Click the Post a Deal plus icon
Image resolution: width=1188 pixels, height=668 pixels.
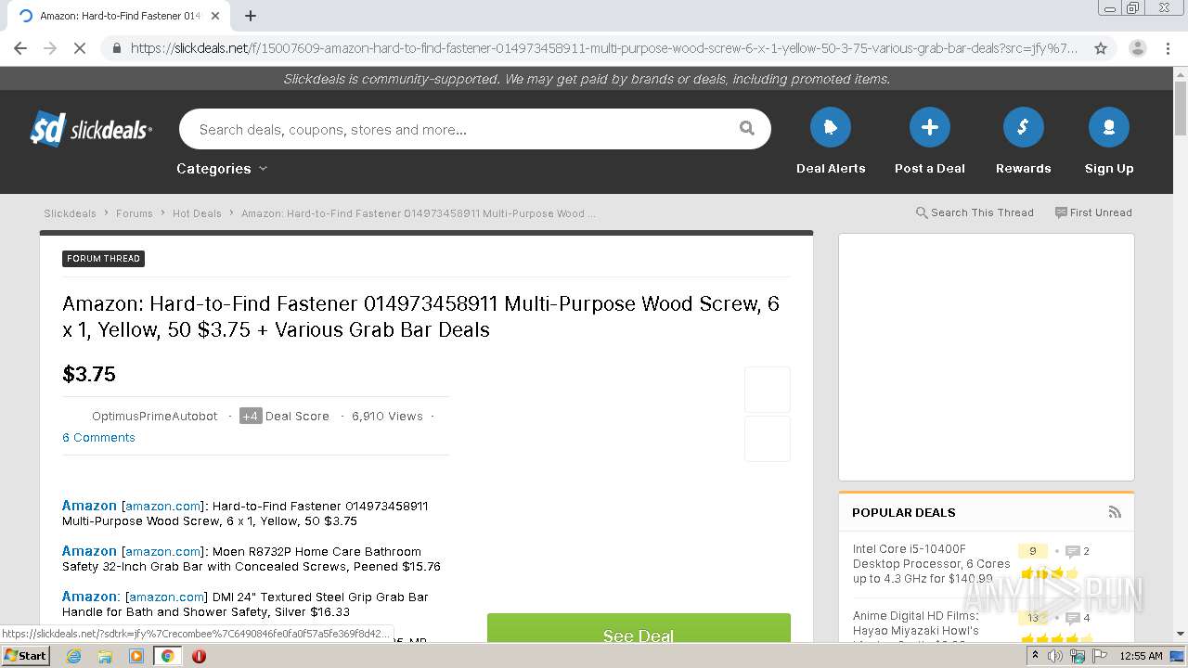(930, 127)
